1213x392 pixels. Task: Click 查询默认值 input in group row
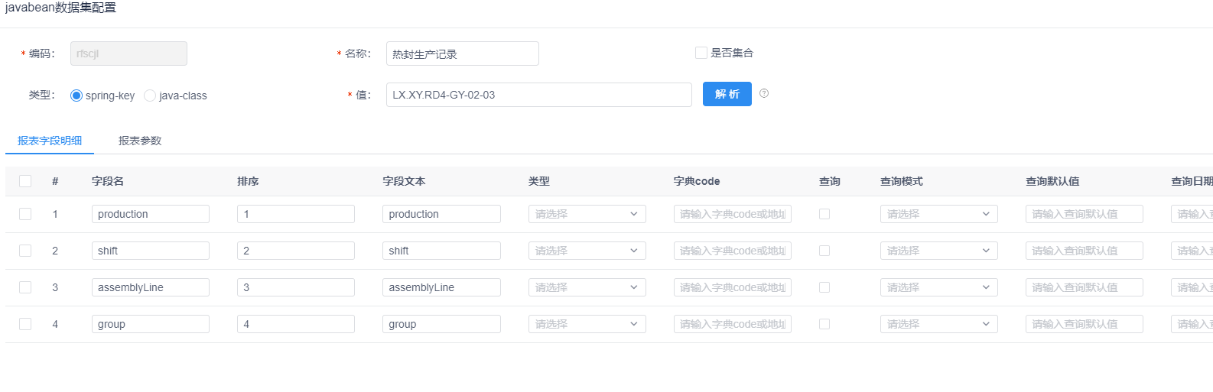click(1085, 324)
